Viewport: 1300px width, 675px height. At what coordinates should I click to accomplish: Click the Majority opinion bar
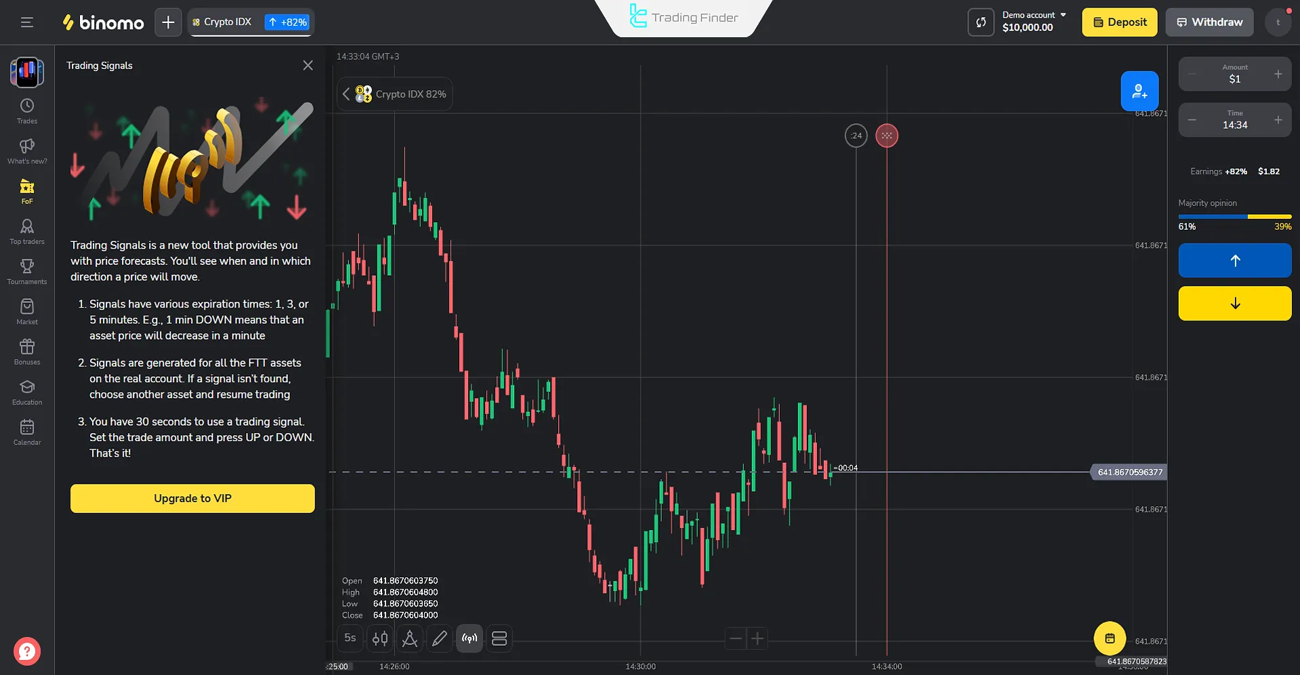pyautogui.click(x=1235, y=217)
